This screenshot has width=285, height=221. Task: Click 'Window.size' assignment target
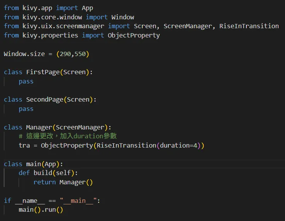tap(24, 54)
